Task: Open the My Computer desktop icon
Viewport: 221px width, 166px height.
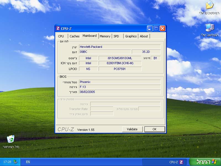Action: [210, 30]
